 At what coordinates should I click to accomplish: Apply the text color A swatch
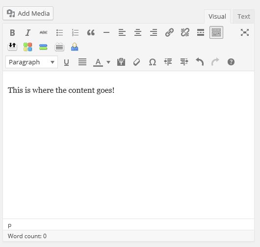[98, 62]
